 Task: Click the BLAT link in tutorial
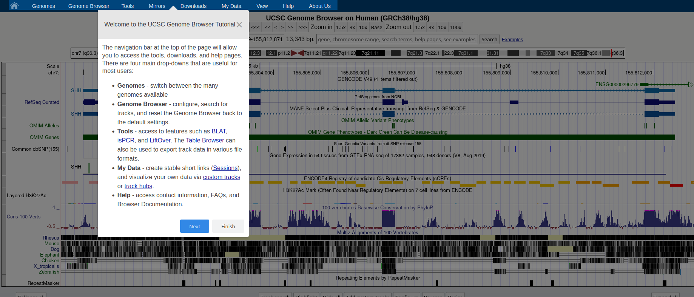pos(219,131)
